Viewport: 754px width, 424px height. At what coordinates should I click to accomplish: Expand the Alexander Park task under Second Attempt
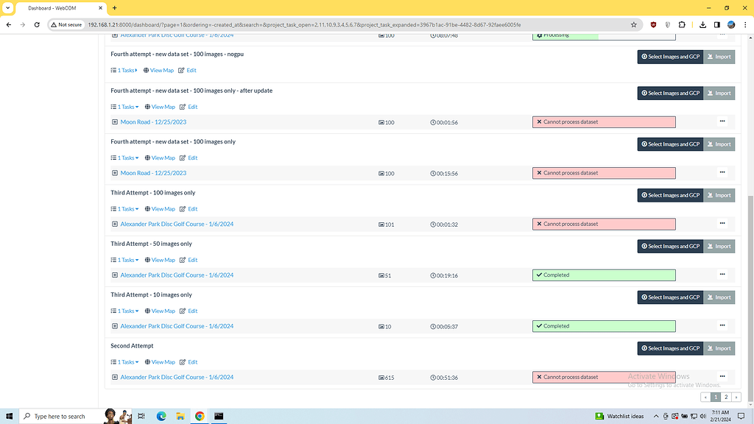click(114, 377)
